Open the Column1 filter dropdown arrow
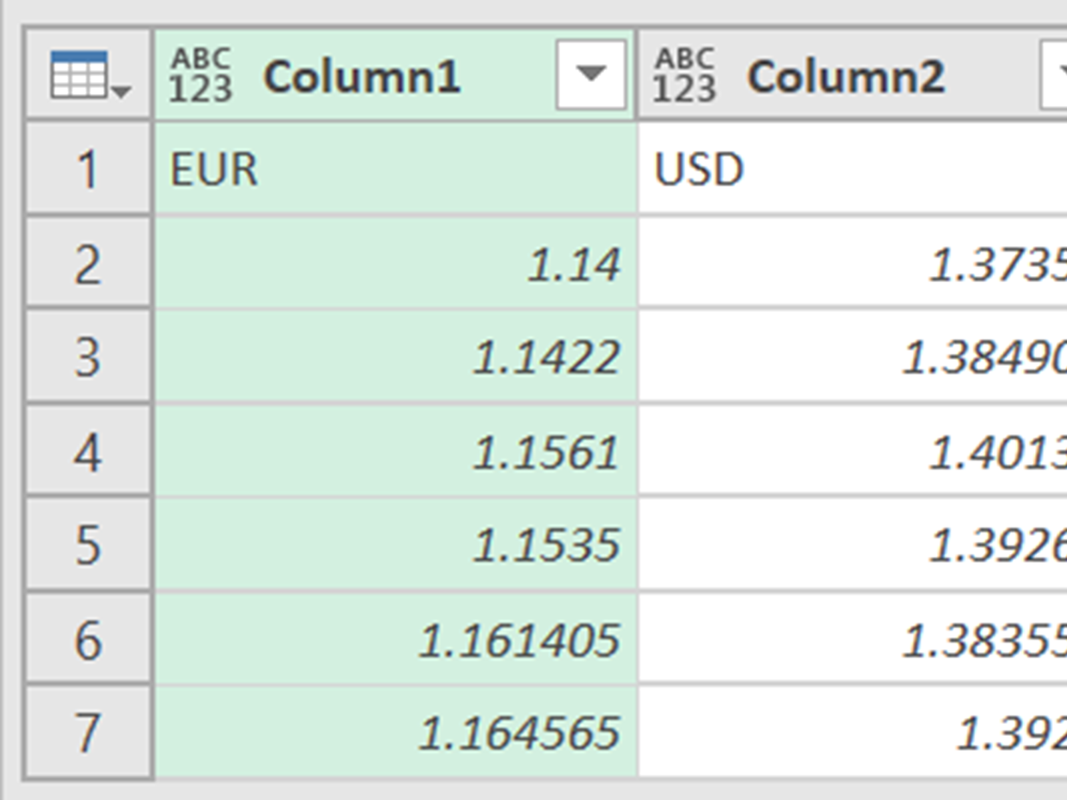1067x800 pixels. click(x=591, y=75)
